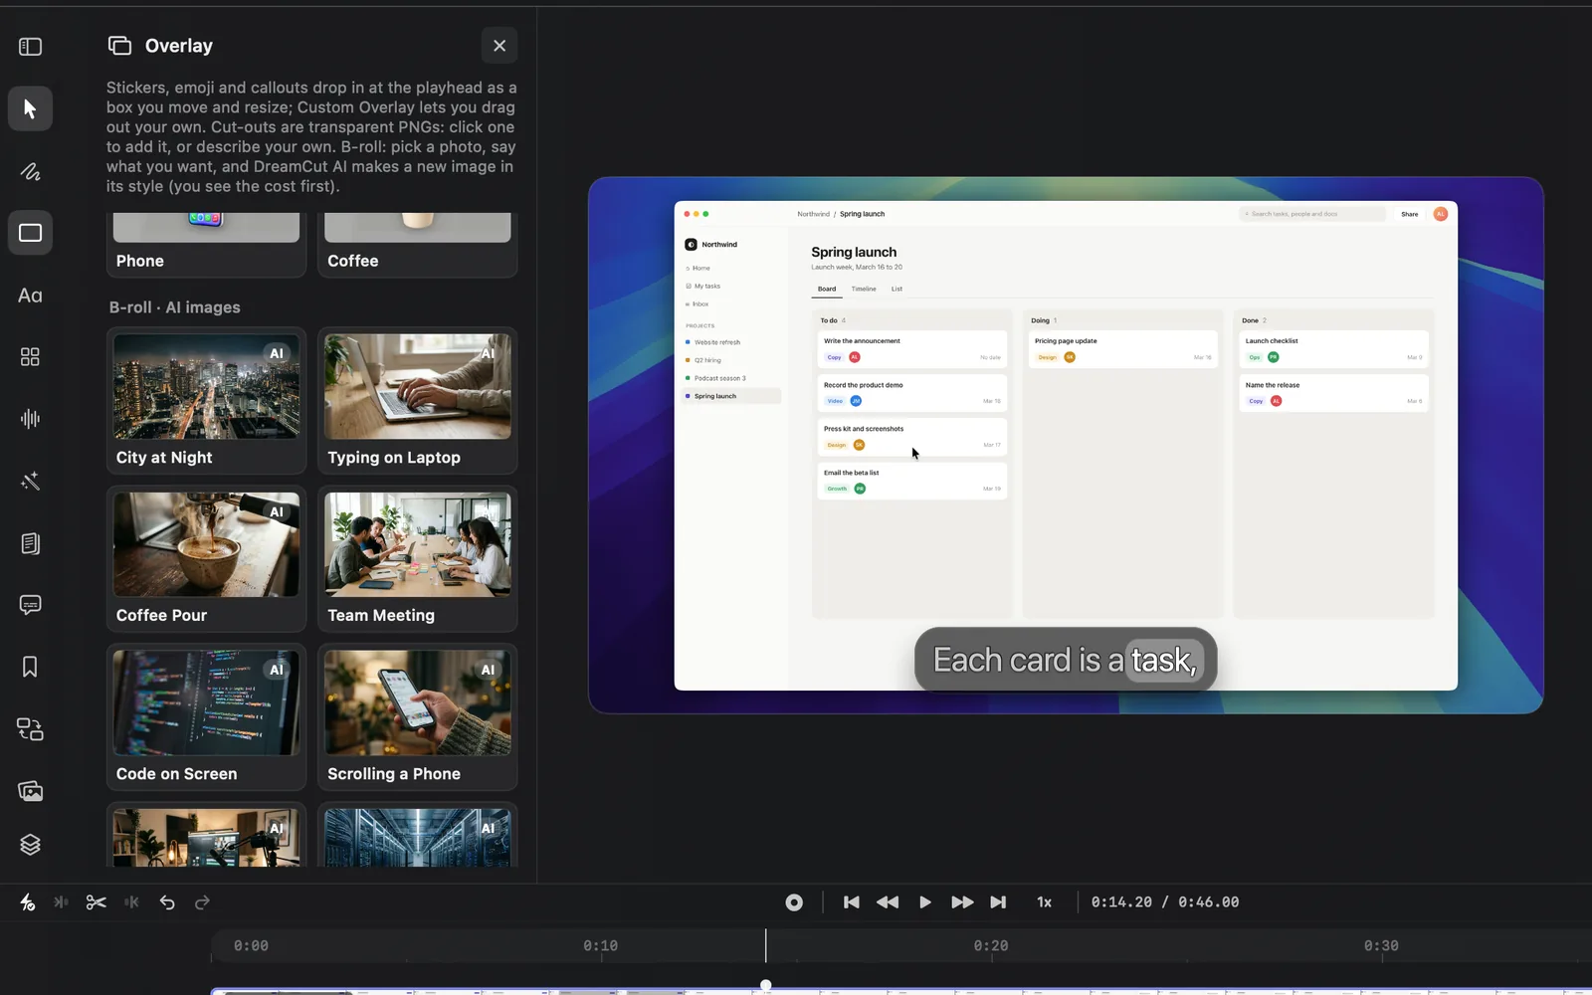Click the lightning quick action icon
This screenshot has width=1592, height=995.
click(x=28, y=902)
